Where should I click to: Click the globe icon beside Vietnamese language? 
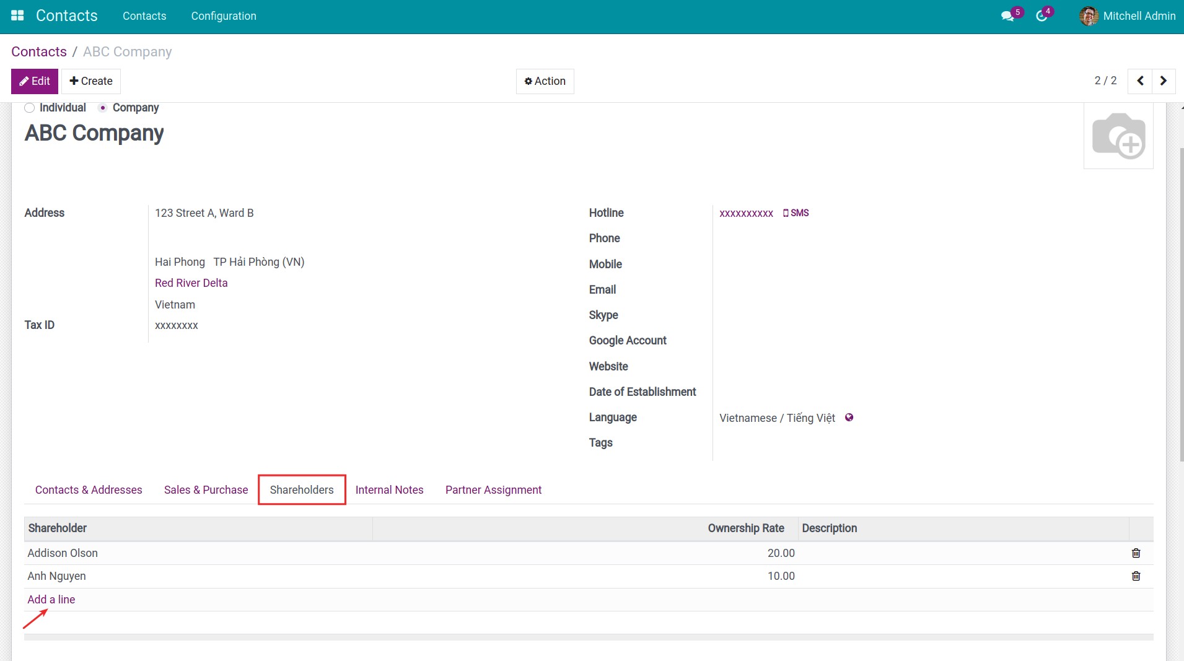click(849, 418)
